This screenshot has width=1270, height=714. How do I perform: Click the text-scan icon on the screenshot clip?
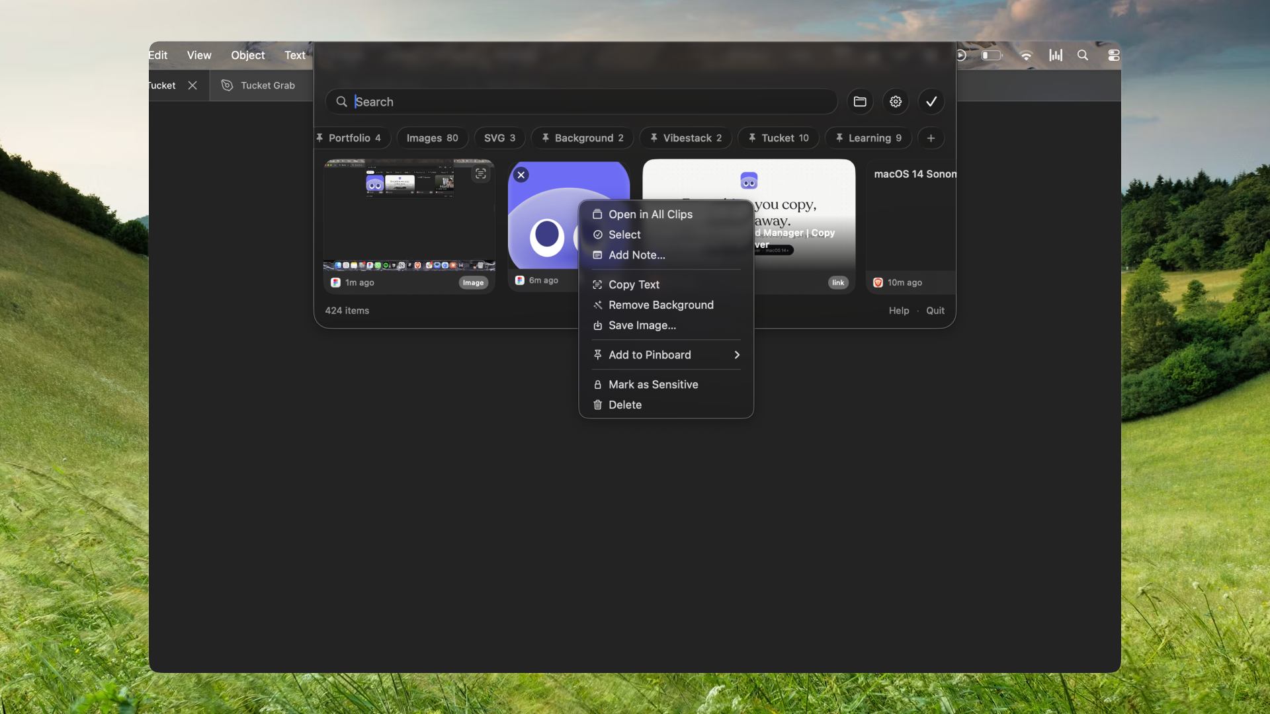point(481,174)
